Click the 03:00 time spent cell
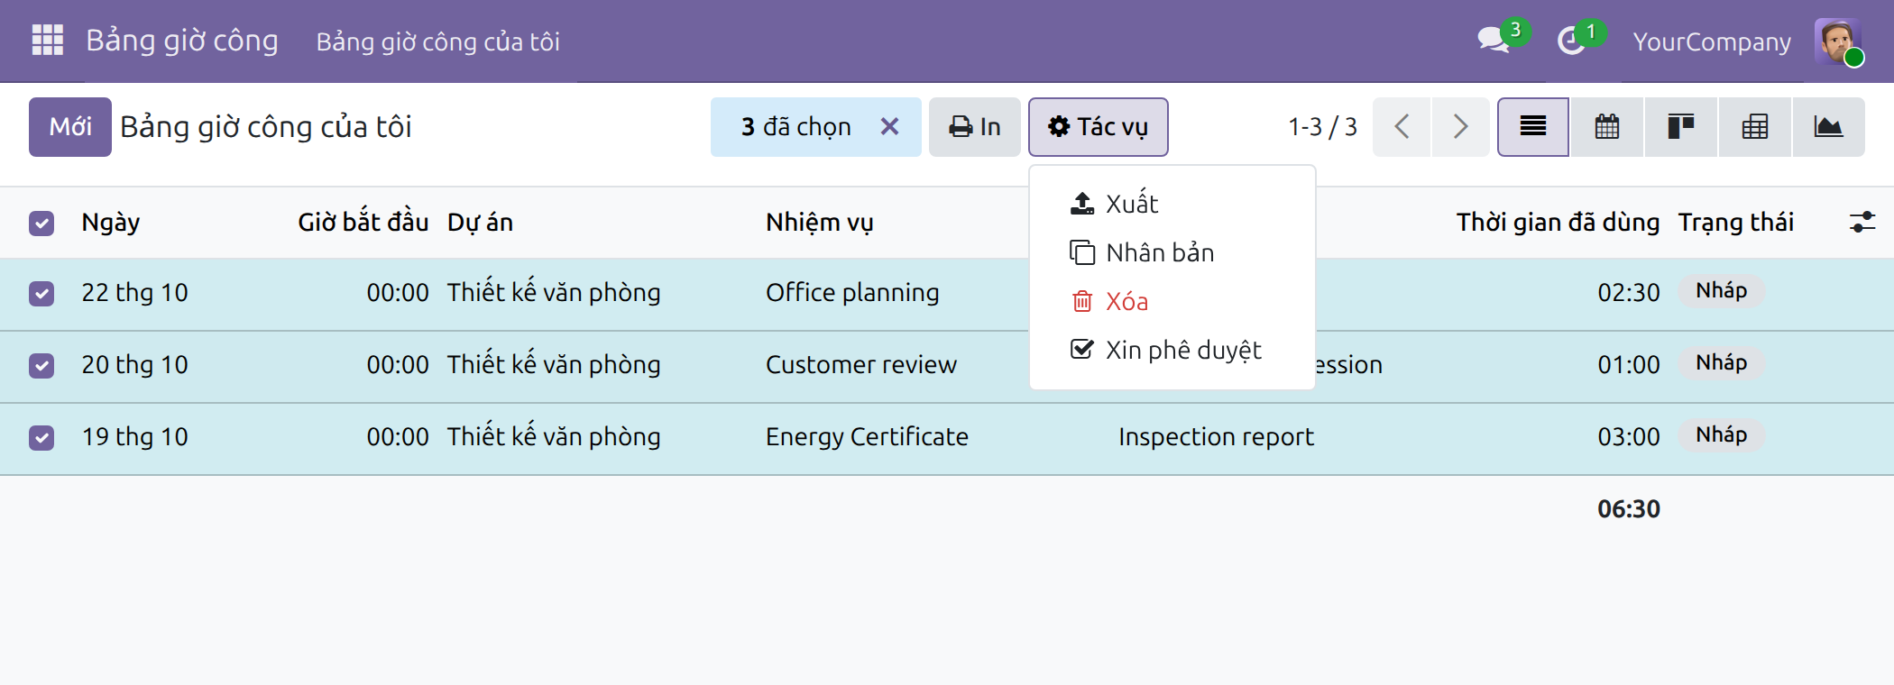The image size is (1894, 685). [1629, 437]
